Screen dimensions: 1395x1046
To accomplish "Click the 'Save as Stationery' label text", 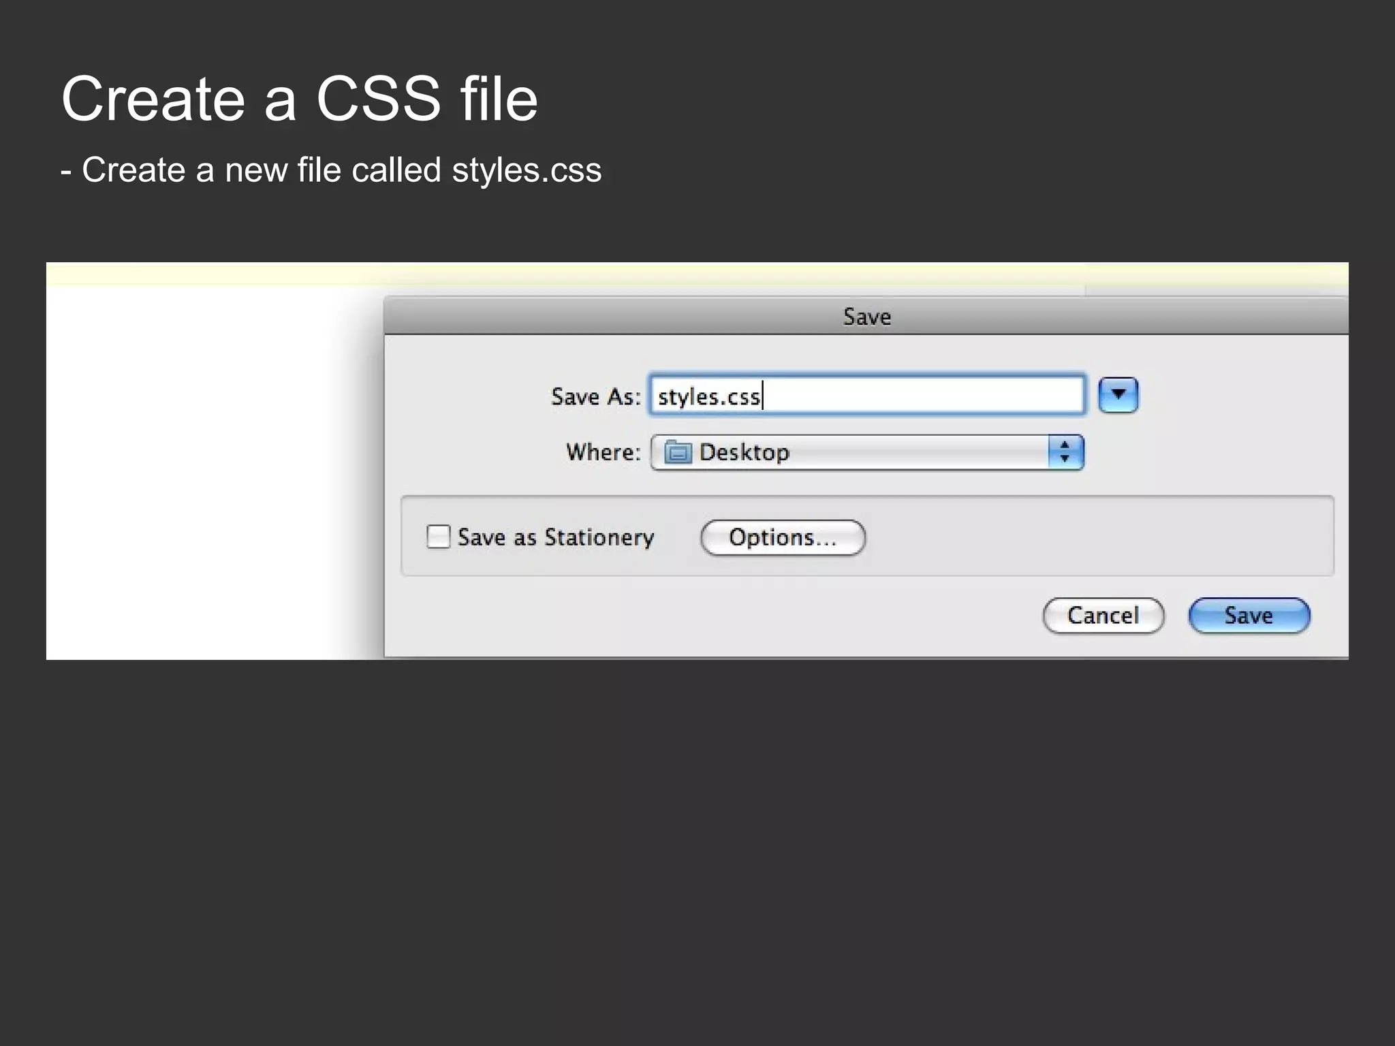I will [x=556, y=537].
